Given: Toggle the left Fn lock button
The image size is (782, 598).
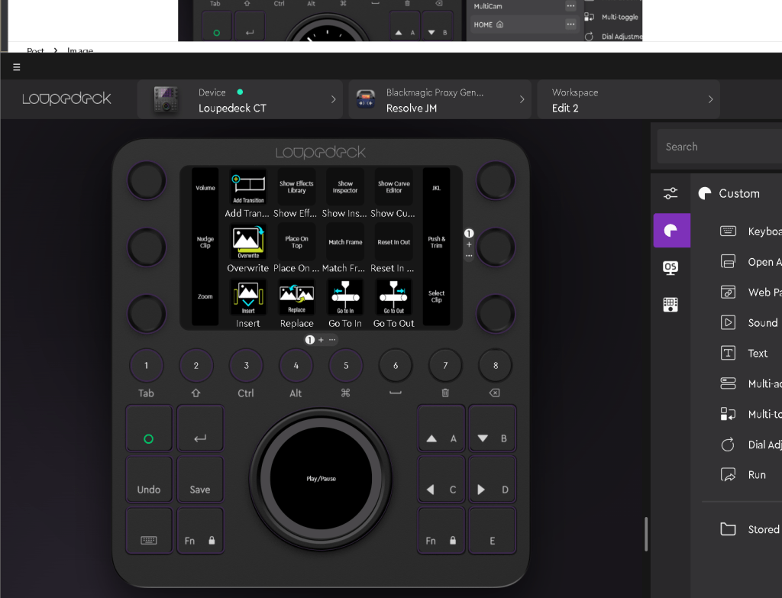Looking at the screenshot, I should click(x=200, y=531).
